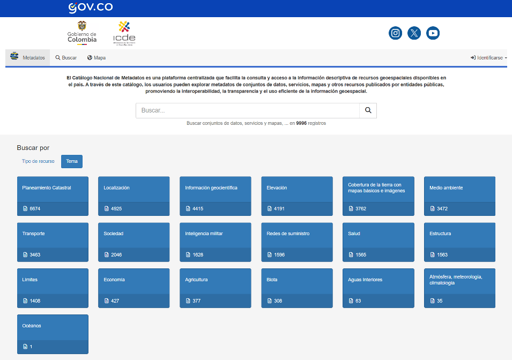Open the Mapa menu item

(x=97, y=58)
